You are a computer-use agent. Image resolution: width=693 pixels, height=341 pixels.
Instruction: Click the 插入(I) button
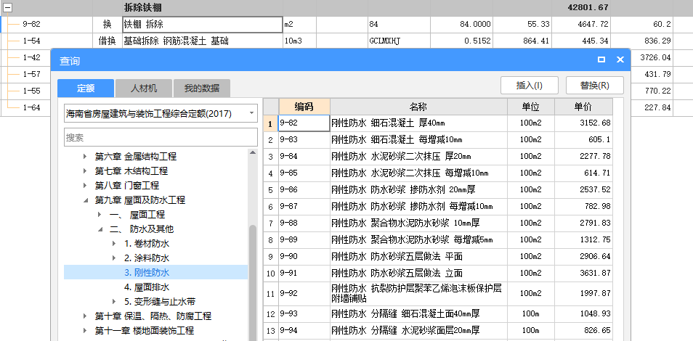(530, 86)
